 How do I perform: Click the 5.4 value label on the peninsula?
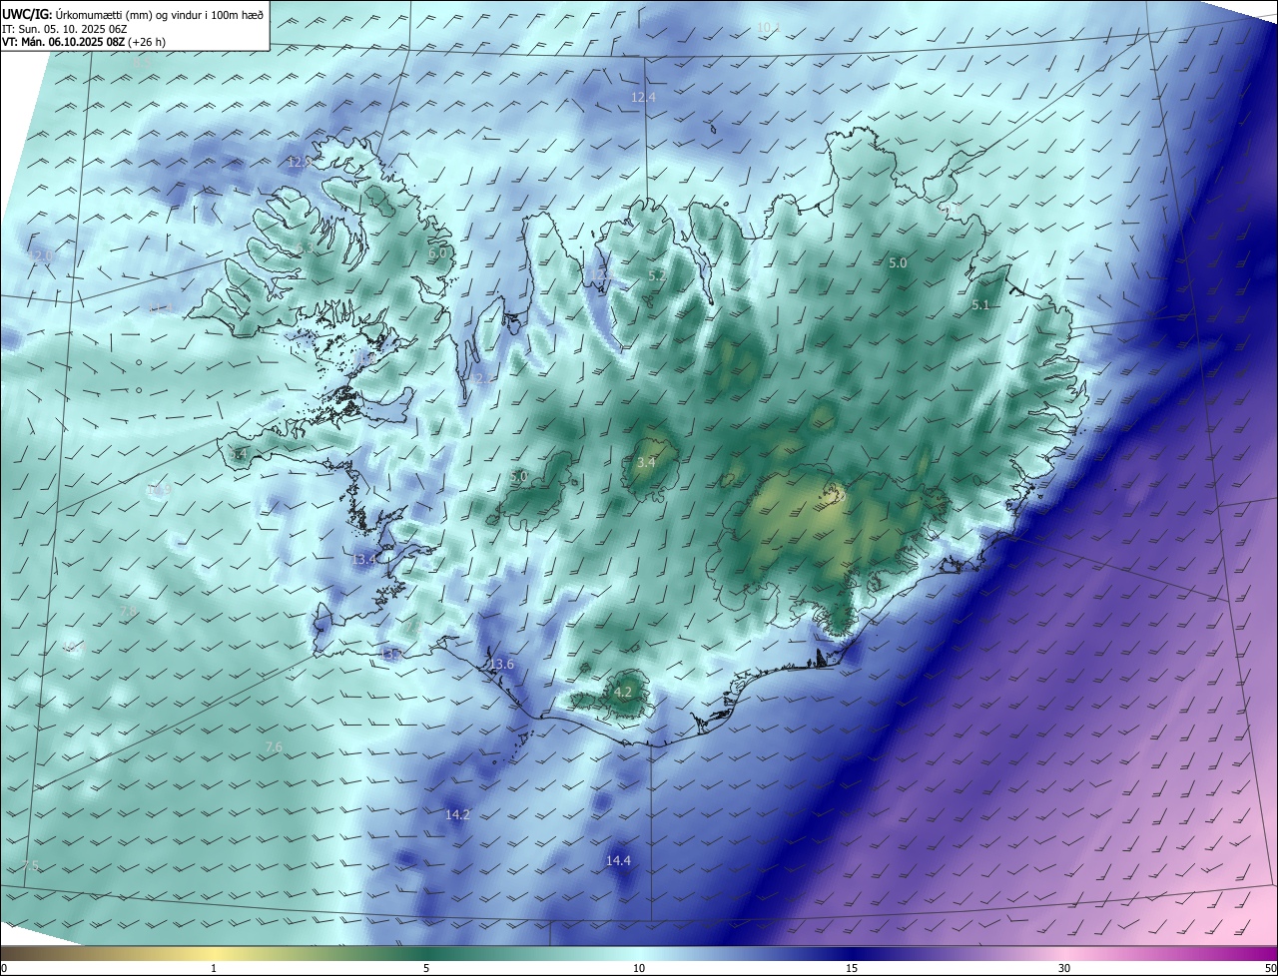tap(238, 453)
